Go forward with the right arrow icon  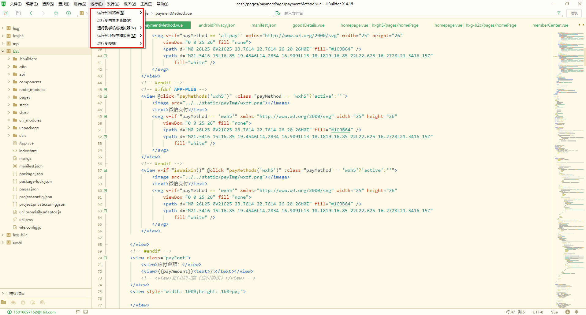pyautogui.click(x=43, y=13)
